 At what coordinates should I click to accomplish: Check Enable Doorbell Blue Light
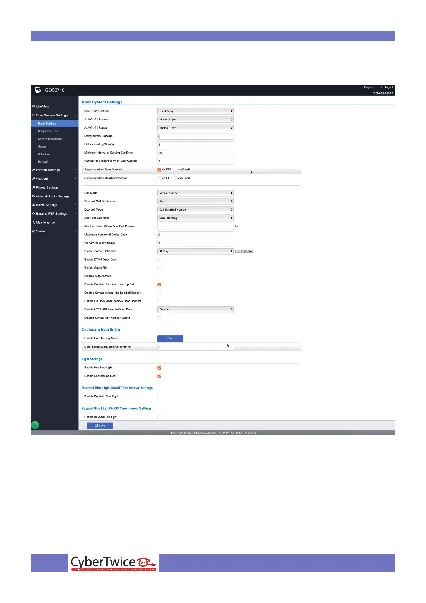159,397
